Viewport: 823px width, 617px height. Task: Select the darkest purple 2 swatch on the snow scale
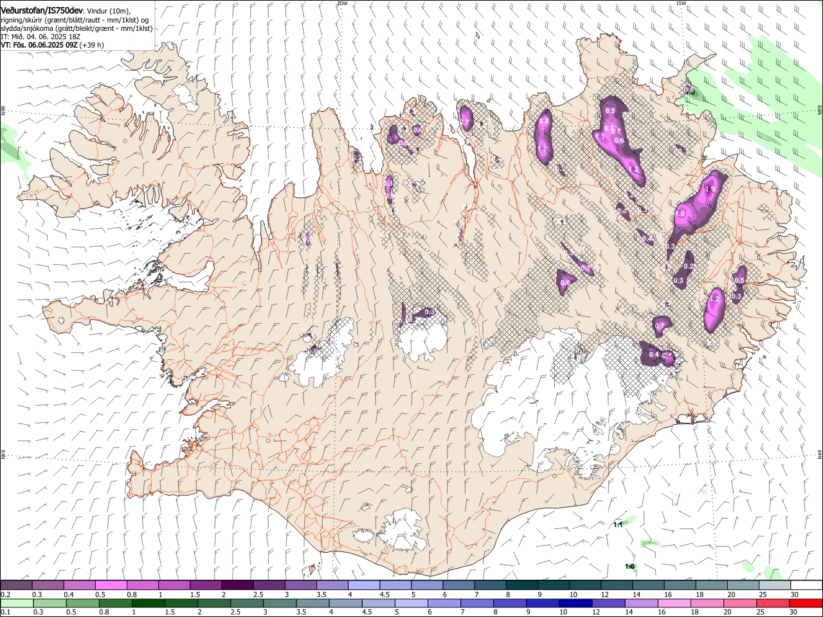237,585
